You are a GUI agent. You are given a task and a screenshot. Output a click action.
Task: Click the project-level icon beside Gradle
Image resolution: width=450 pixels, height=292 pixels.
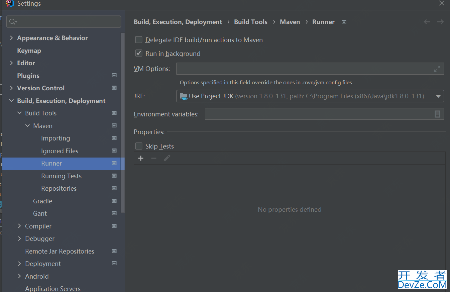(114, 201)
